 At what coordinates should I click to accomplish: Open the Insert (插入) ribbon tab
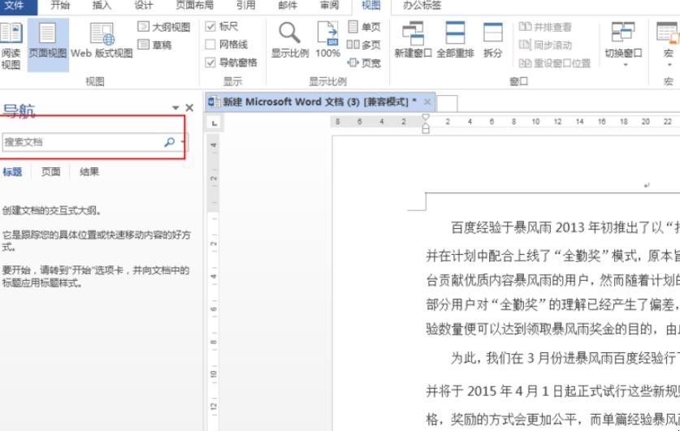point(102,5)
